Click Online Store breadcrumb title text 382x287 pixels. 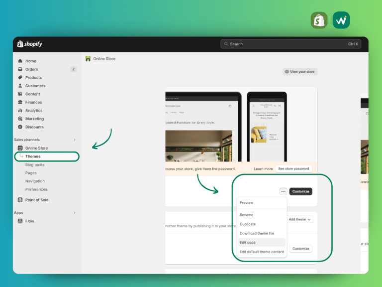(x=104, y=59)
